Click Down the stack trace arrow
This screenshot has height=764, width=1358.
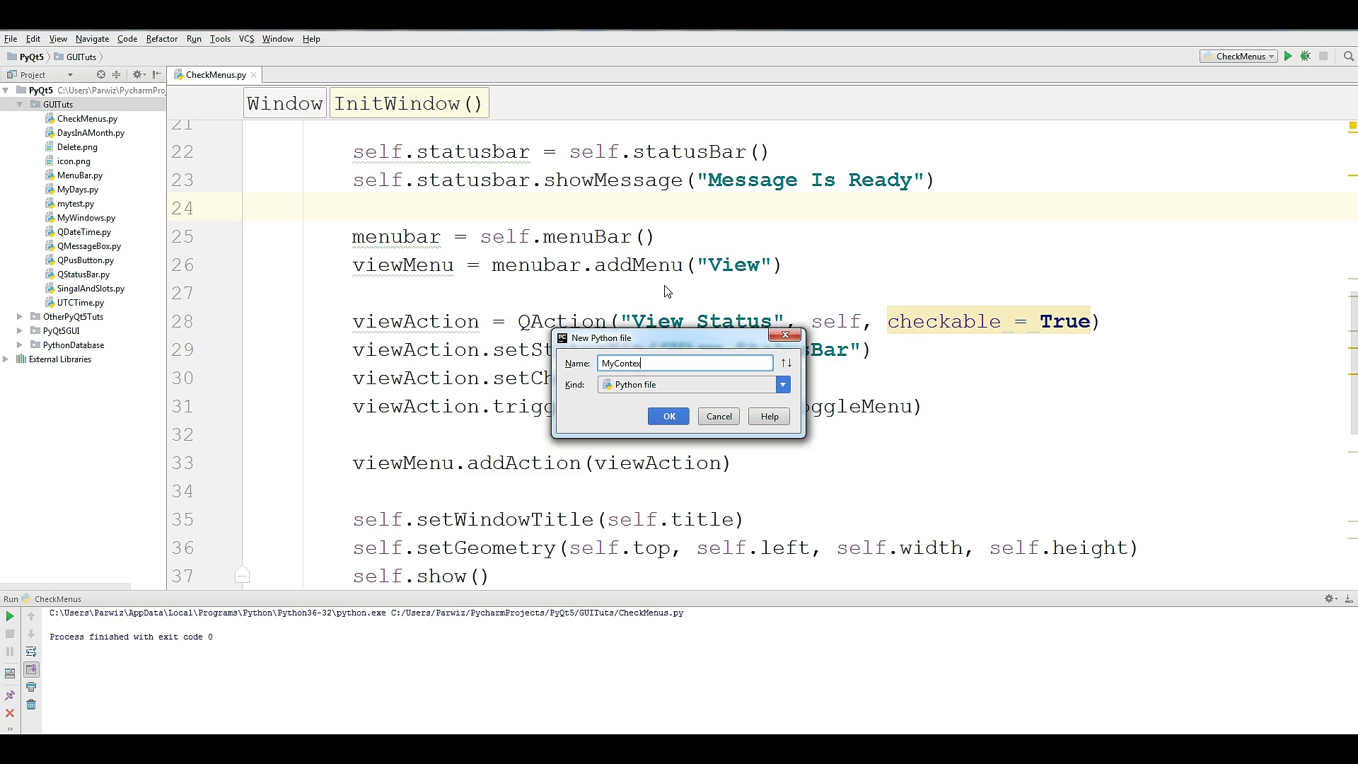[31, 635]
